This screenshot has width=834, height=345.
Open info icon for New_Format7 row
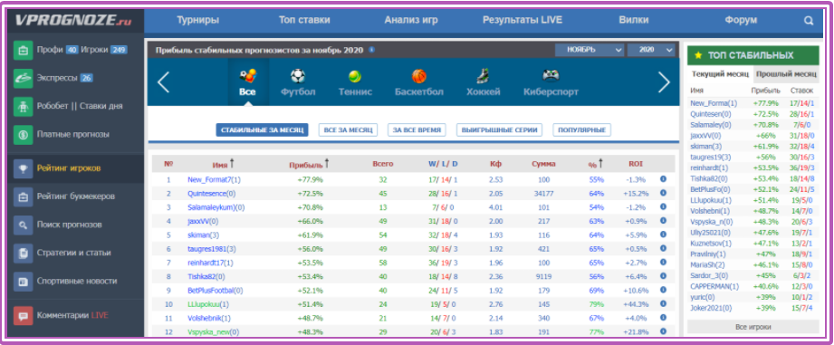[x=663, y=179]
